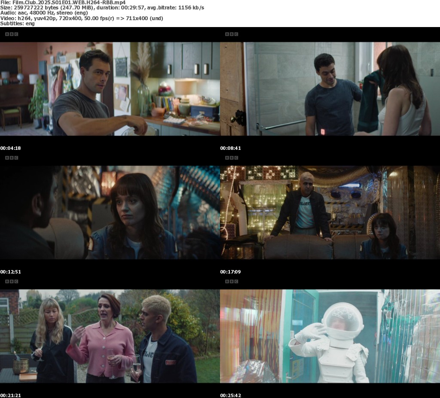Click the BBC logo above the astronaut frame
The image size is (440, 398).
point(231,281)
